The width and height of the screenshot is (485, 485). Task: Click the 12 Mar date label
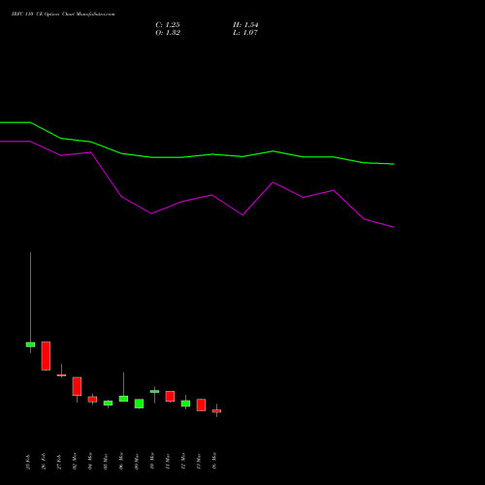pos(183,461)
